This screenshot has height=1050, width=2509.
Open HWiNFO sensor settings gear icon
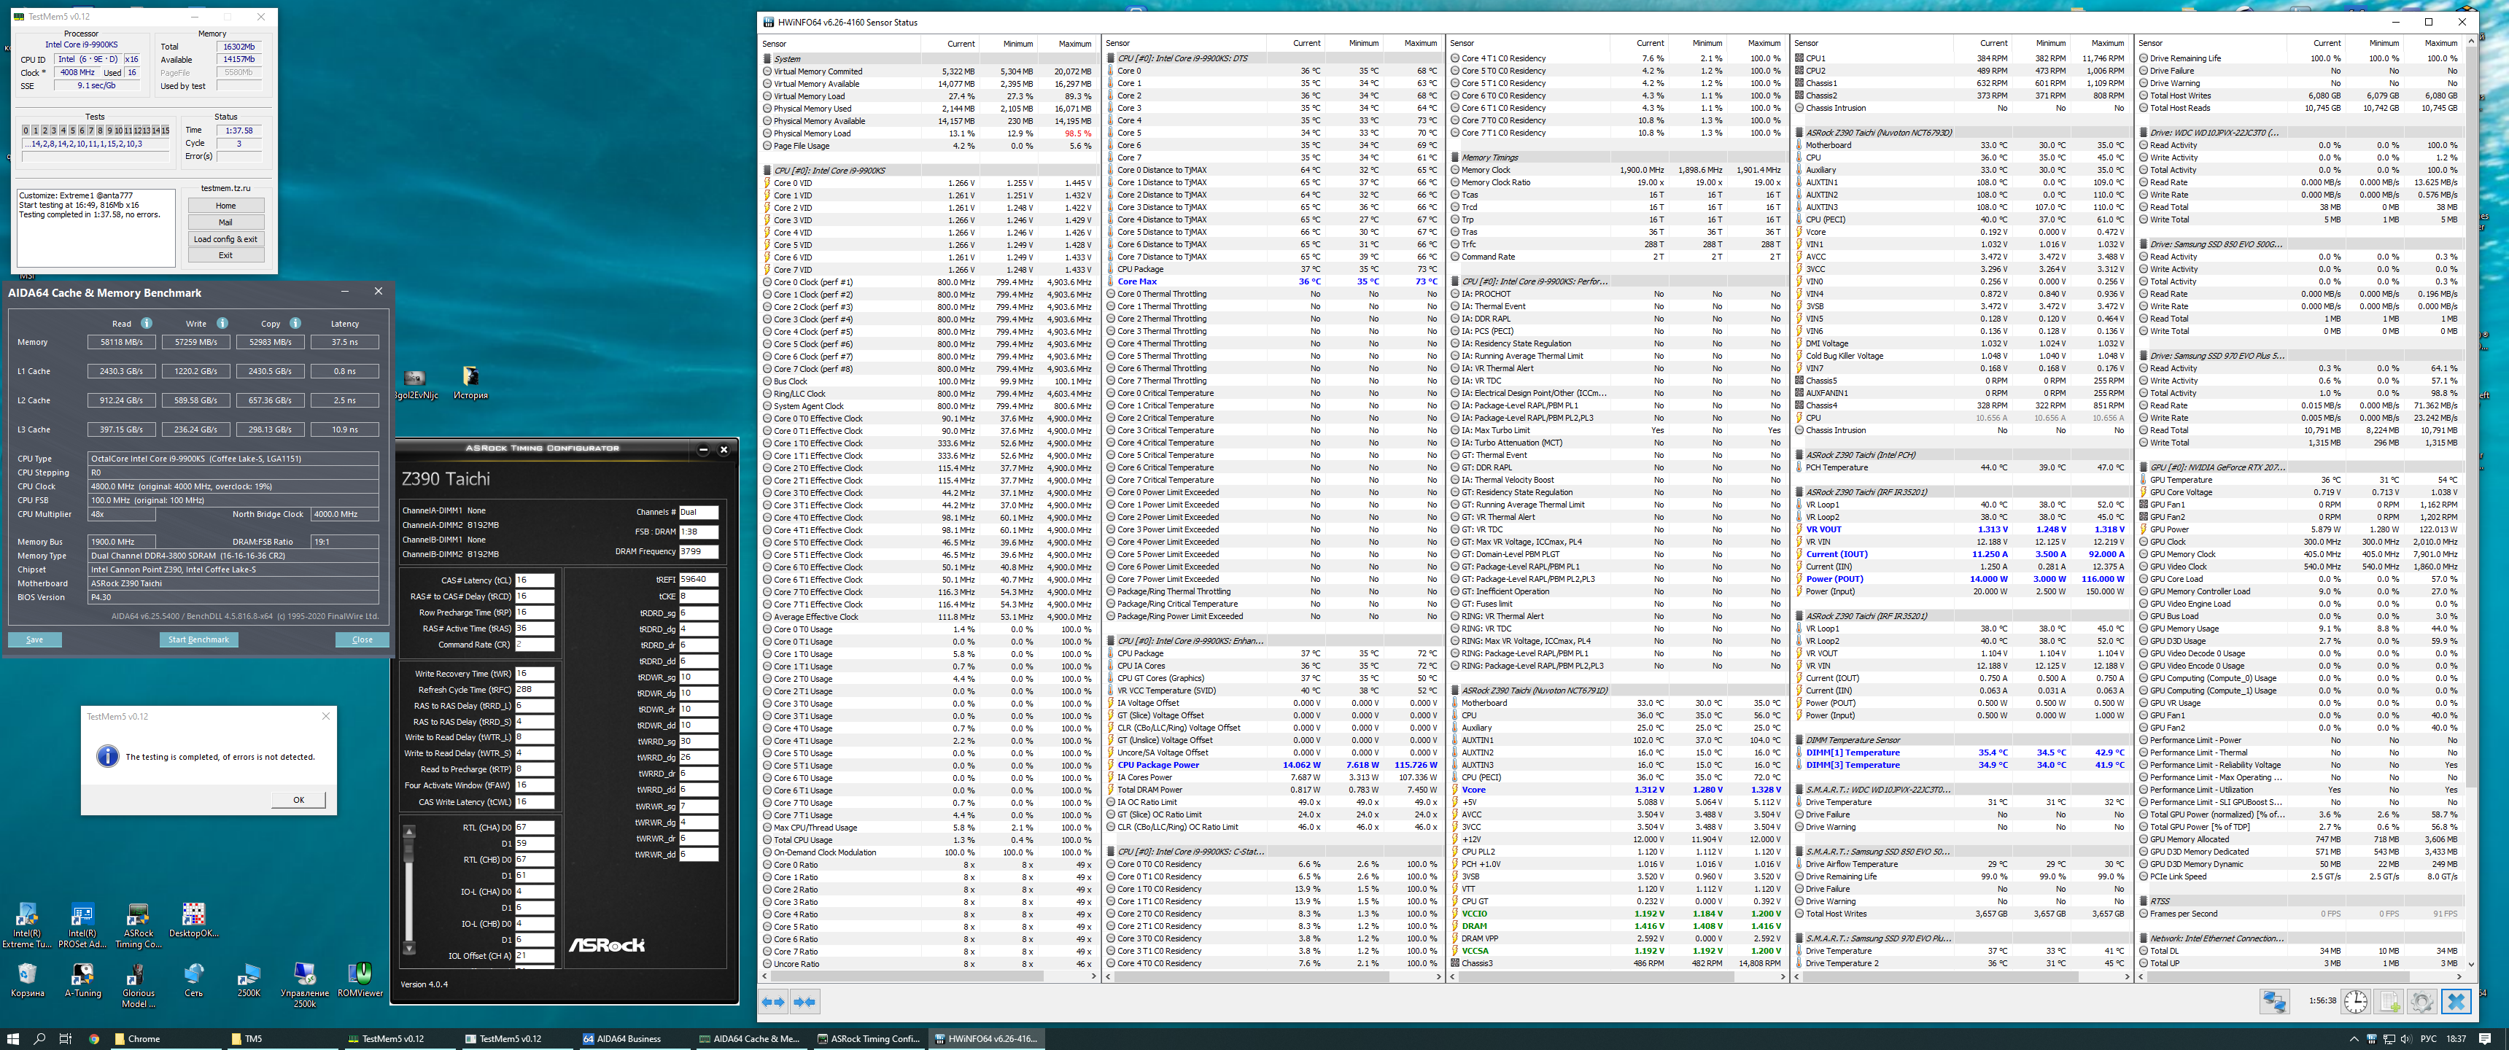pos(2421,1000)
